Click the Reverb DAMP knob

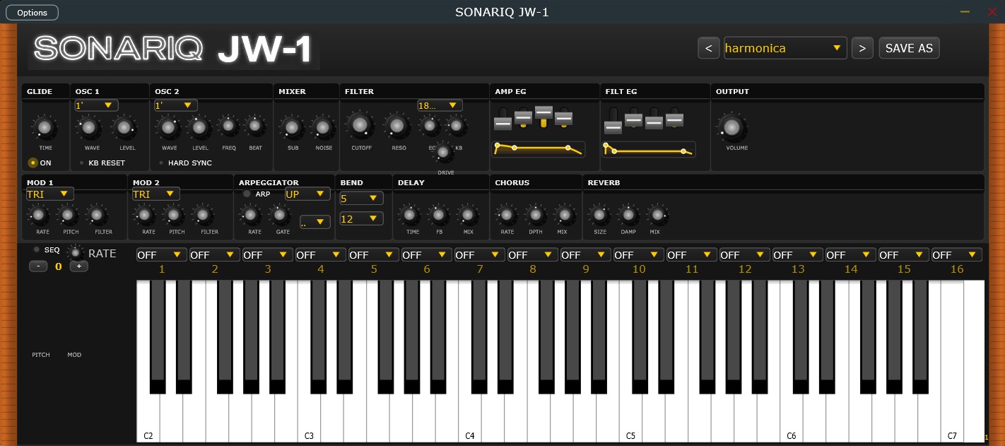click(x=628, y=215)
